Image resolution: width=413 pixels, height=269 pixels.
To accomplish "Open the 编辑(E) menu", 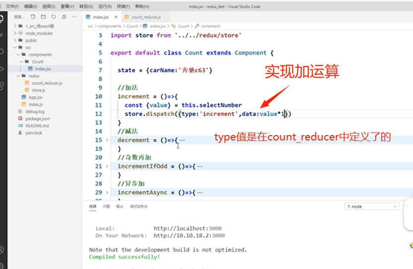I will coord(30,6).
